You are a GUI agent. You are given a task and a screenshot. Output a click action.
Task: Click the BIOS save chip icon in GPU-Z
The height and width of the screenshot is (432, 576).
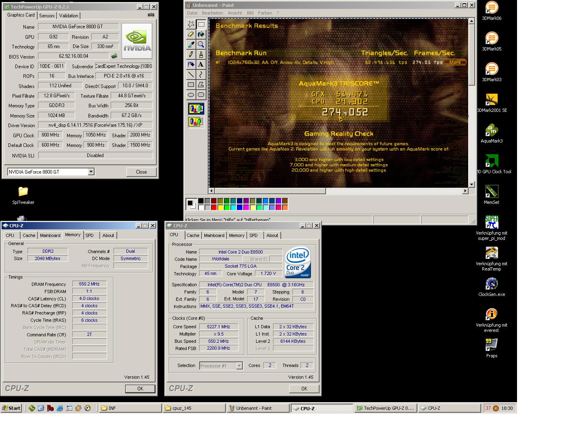(x=114, y=56)
